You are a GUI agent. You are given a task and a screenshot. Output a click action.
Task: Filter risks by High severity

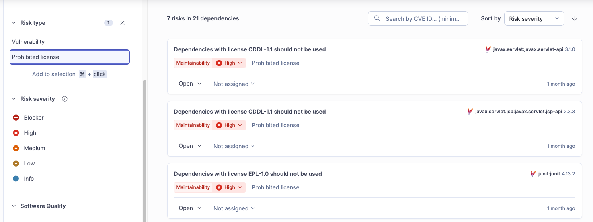pos(30,133)
